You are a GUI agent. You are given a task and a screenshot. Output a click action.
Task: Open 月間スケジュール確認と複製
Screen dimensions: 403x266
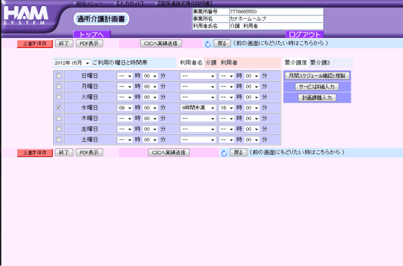click(317, 76)
